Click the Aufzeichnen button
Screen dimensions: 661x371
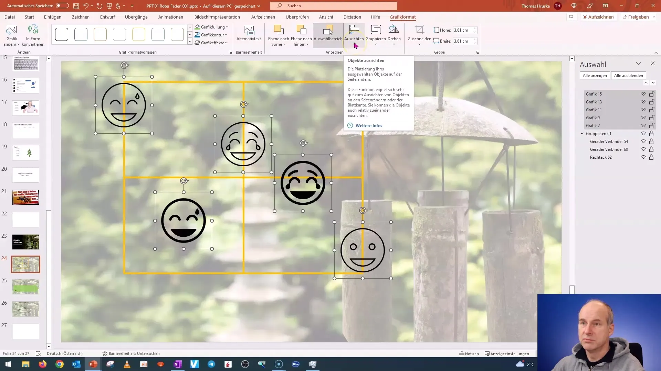point(598,17)
